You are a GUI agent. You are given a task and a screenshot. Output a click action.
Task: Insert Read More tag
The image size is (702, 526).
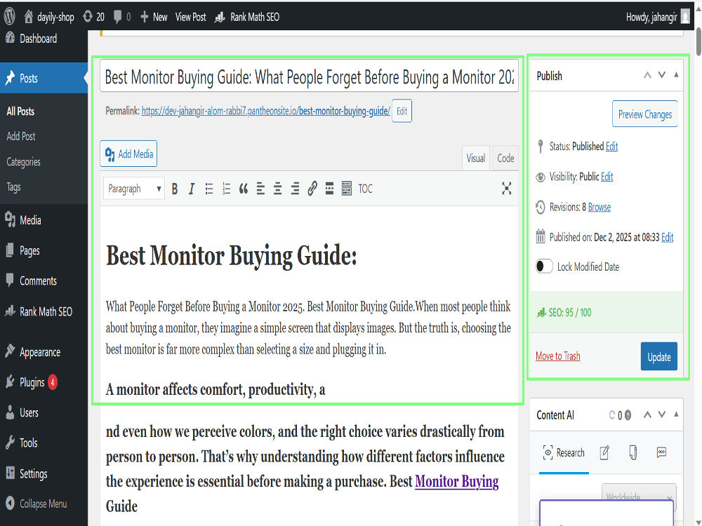329,189
